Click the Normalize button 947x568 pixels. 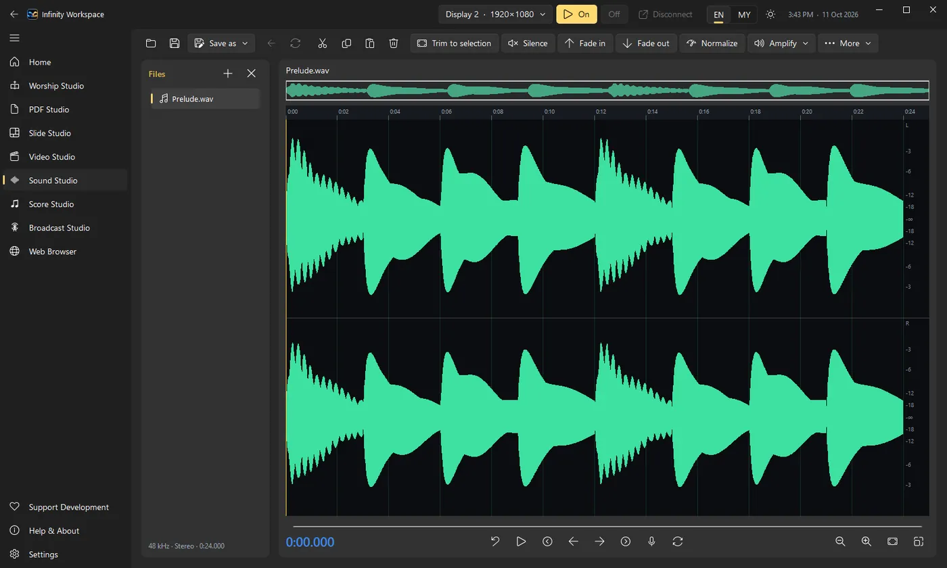tap(712, 43)
